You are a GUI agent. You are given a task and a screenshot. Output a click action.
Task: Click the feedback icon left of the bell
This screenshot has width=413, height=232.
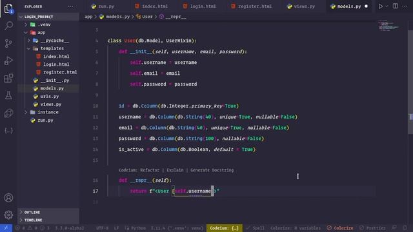click(x=394, y=227)
